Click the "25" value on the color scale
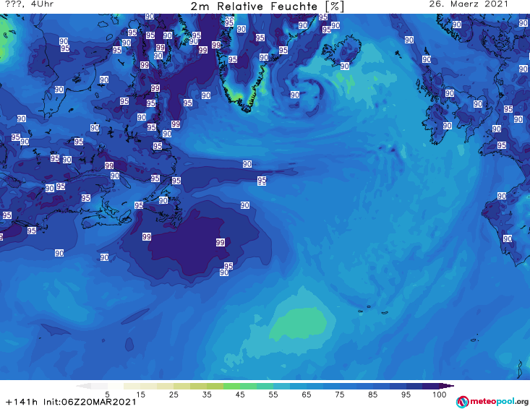Viewport: 530px width, 409px height. click(174, 394)
